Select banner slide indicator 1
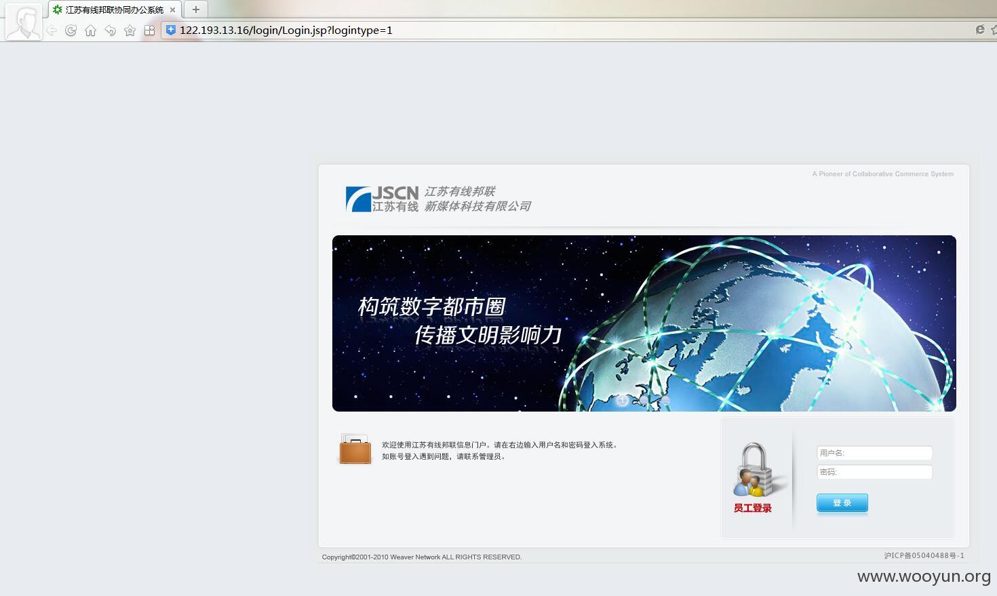 pyautogui.click(x=622, y=400)
